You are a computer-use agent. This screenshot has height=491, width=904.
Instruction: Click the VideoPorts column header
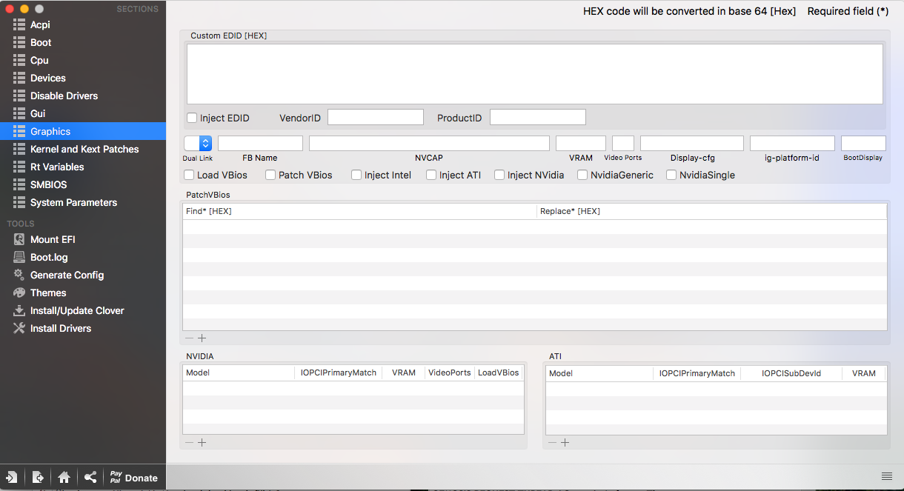point(450,373)
